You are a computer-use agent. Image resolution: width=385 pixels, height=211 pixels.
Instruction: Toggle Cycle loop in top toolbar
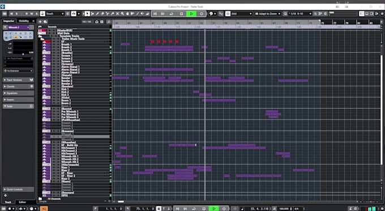coord(172,14)
